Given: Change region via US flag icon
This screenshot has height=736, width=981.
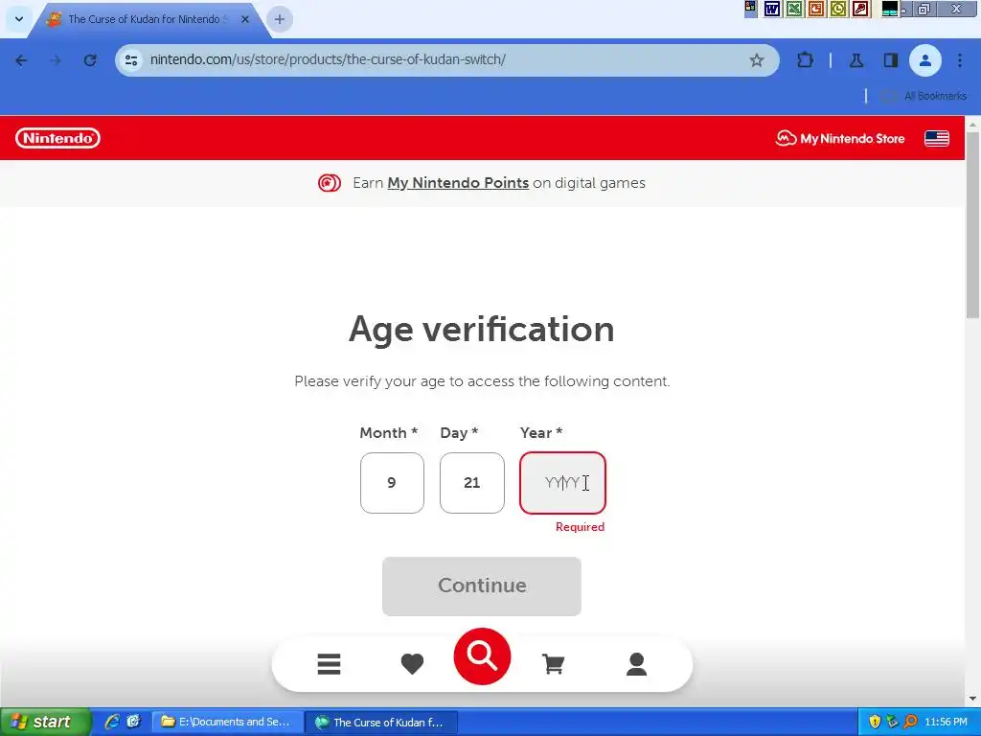Looking at the screenshot, I should [x=937, y=138].
